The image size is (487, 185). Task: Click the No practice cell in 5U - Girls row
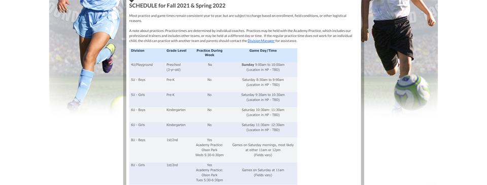click(210, 95)
